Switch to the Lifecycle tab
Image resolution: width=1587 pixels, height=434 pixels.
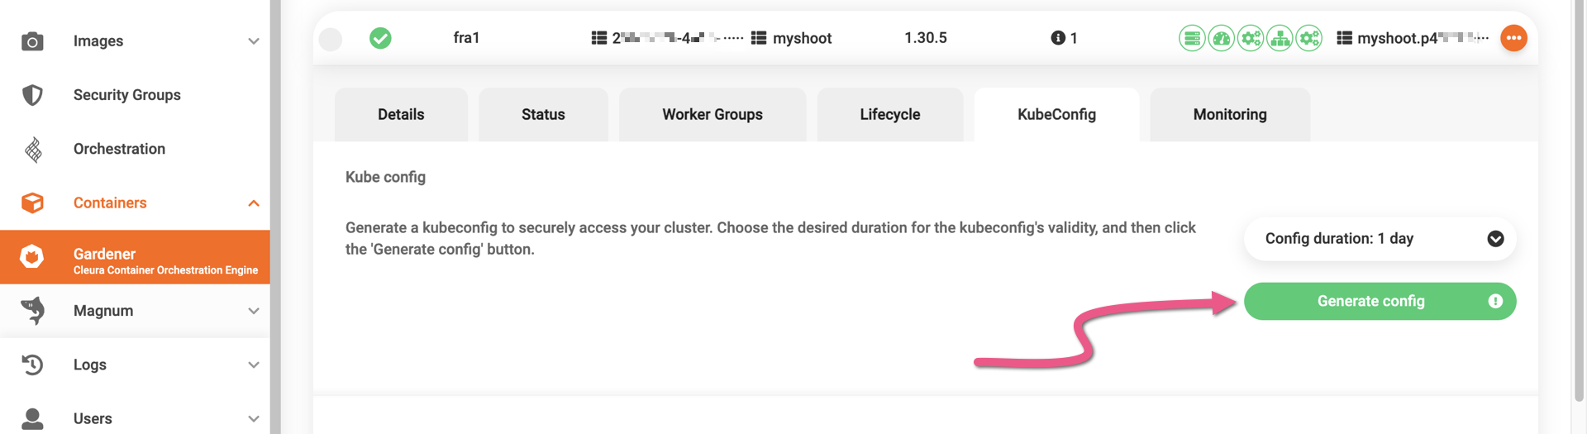click(x=889, y=115)
